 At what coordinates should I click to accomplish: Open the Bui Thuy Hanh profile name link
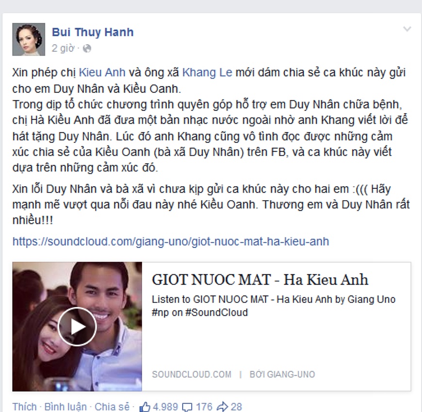click(x=93, y=32)
